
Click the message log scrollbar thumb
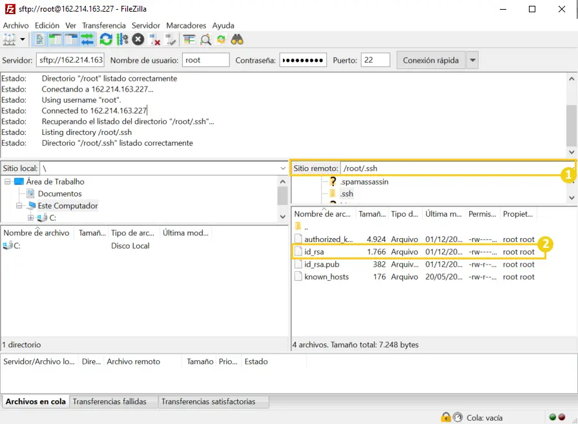click(x=572, y=125)
